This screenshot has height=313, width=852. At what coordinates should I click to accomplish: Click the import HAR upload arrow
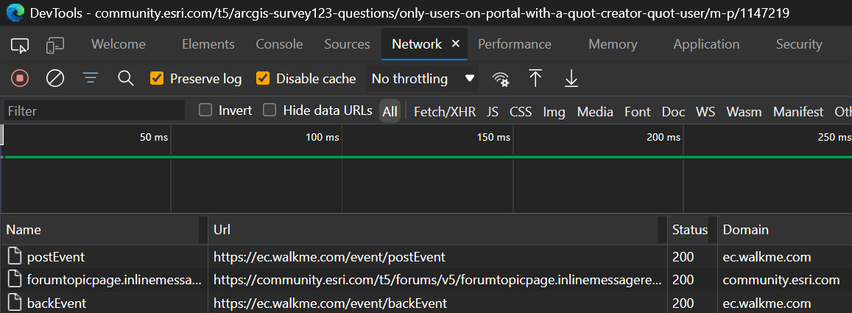tap(535, 78)
